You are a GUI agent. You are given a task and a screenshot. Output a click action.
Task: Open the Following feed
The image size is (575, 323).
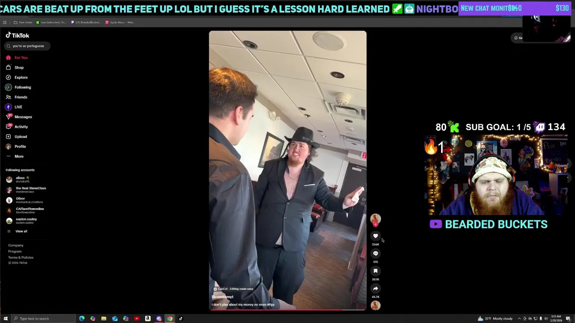click(18, 87)
